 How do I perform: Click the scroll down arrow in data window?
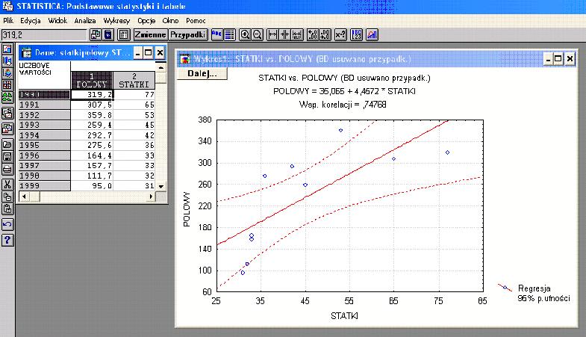tap(161, 186)
